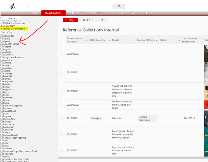This screenshot has width=208, height=162.
Task: Select all rows header checkbox
Action: click(60, 40)
